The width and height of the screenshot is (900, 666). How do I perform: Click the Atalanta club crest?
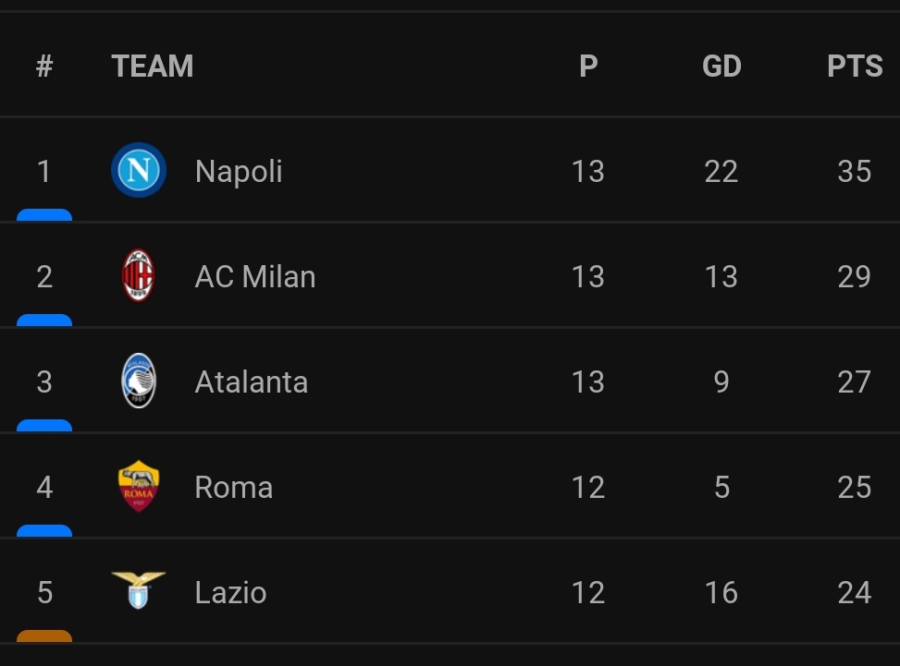[x=138, y=381]
